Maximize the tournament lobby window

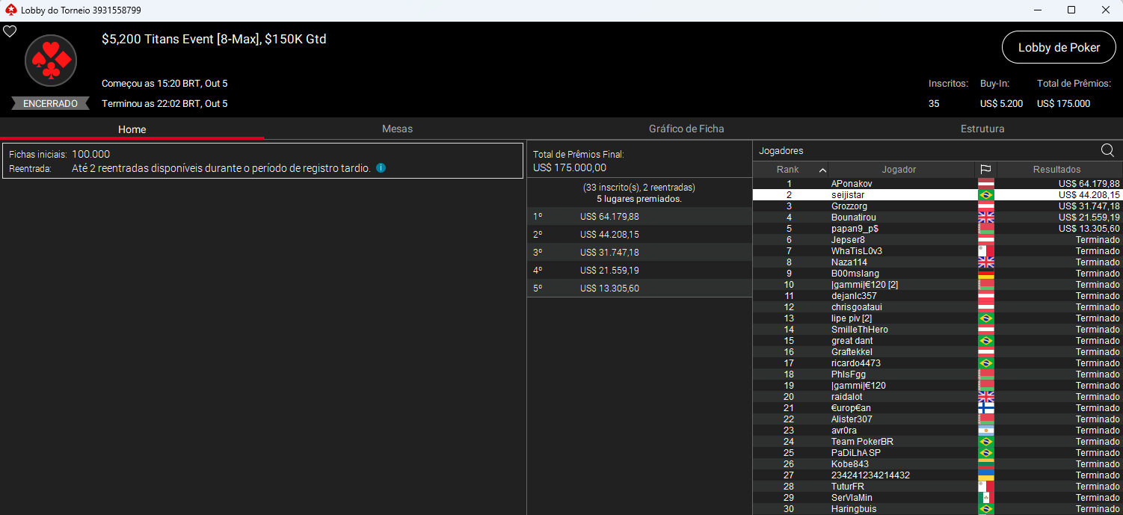(1071, 10)
